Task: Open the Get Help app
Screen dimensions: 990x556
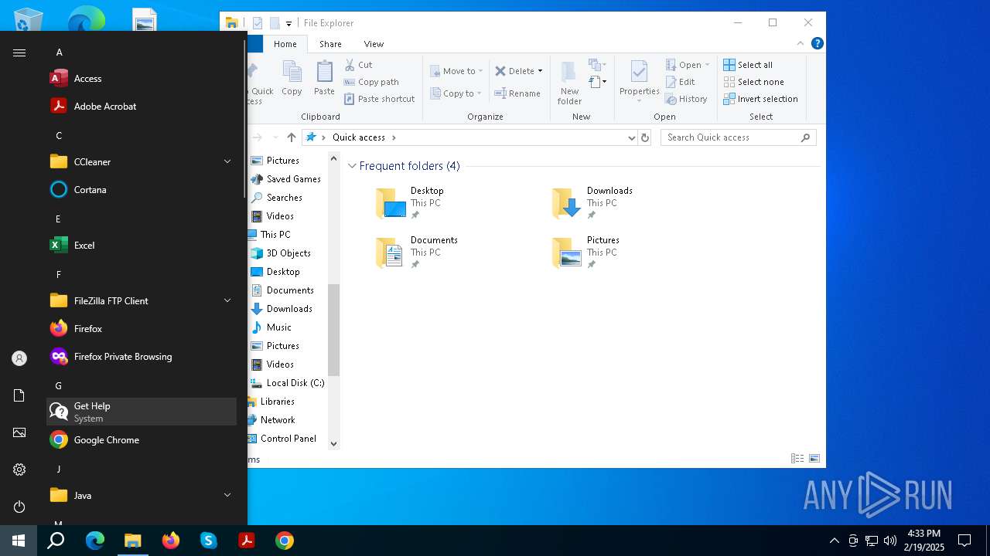Action: coord(142,412)
